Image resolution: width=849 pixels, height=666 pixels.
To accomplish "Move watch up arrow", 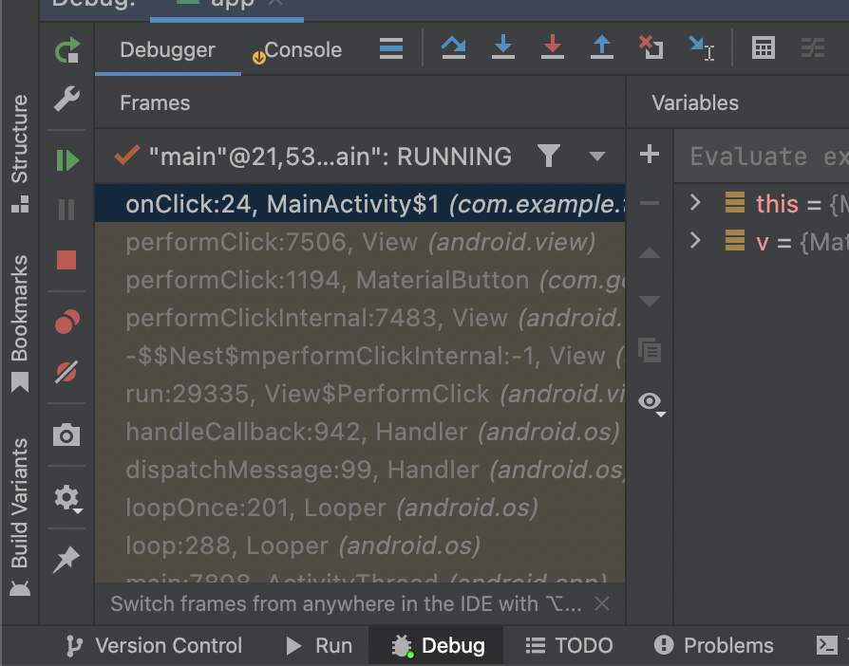I will tap(650, 252).
